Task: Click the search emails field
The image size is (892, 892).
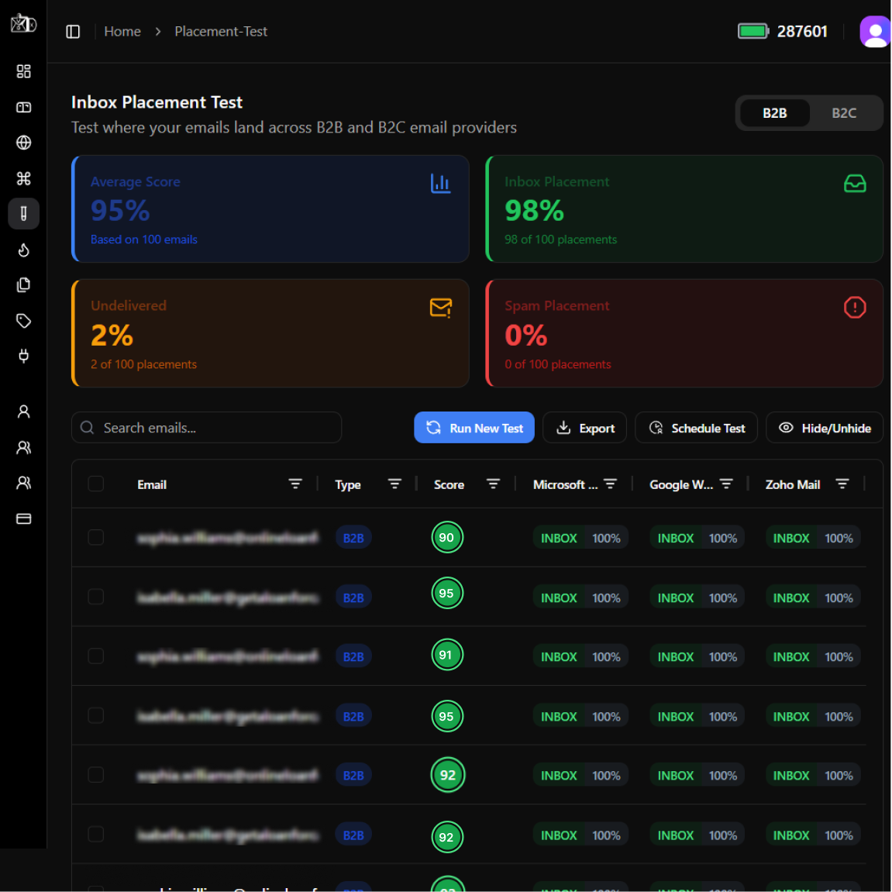Action: click(x=205, y=427)
